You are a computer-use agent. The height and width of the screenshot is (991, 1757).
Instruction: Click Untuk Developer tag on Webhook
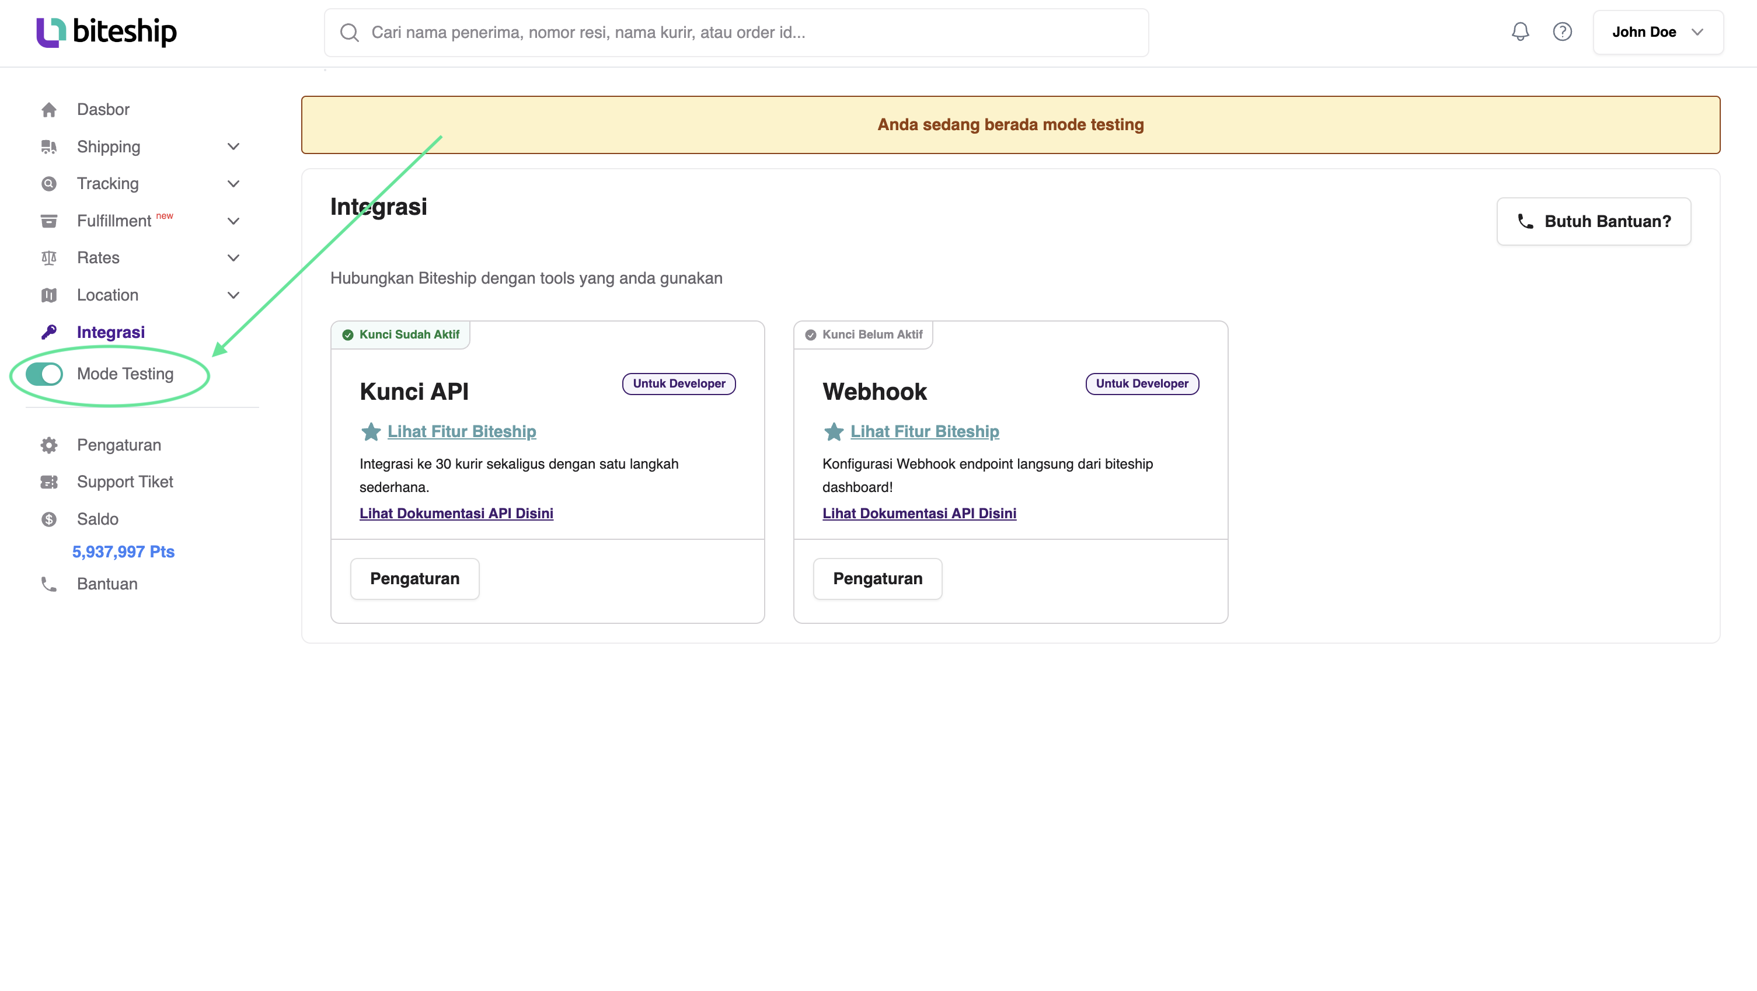pos(1142,383)
